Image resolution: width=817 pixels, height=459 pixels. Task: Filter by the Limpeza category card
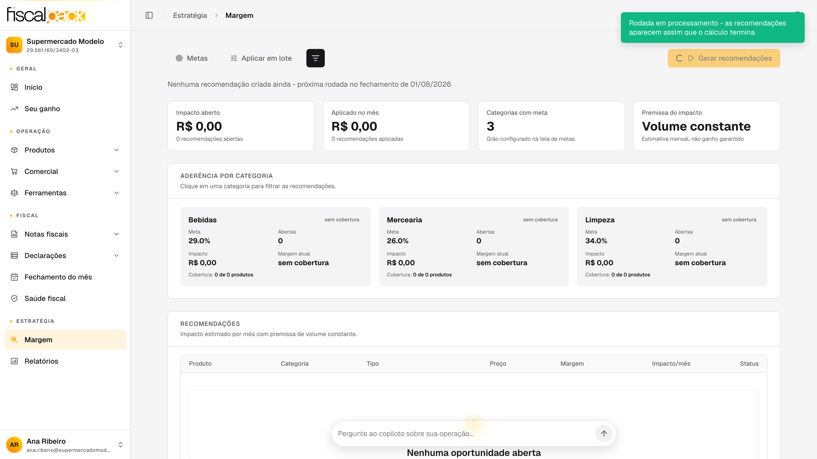[672, 246]
